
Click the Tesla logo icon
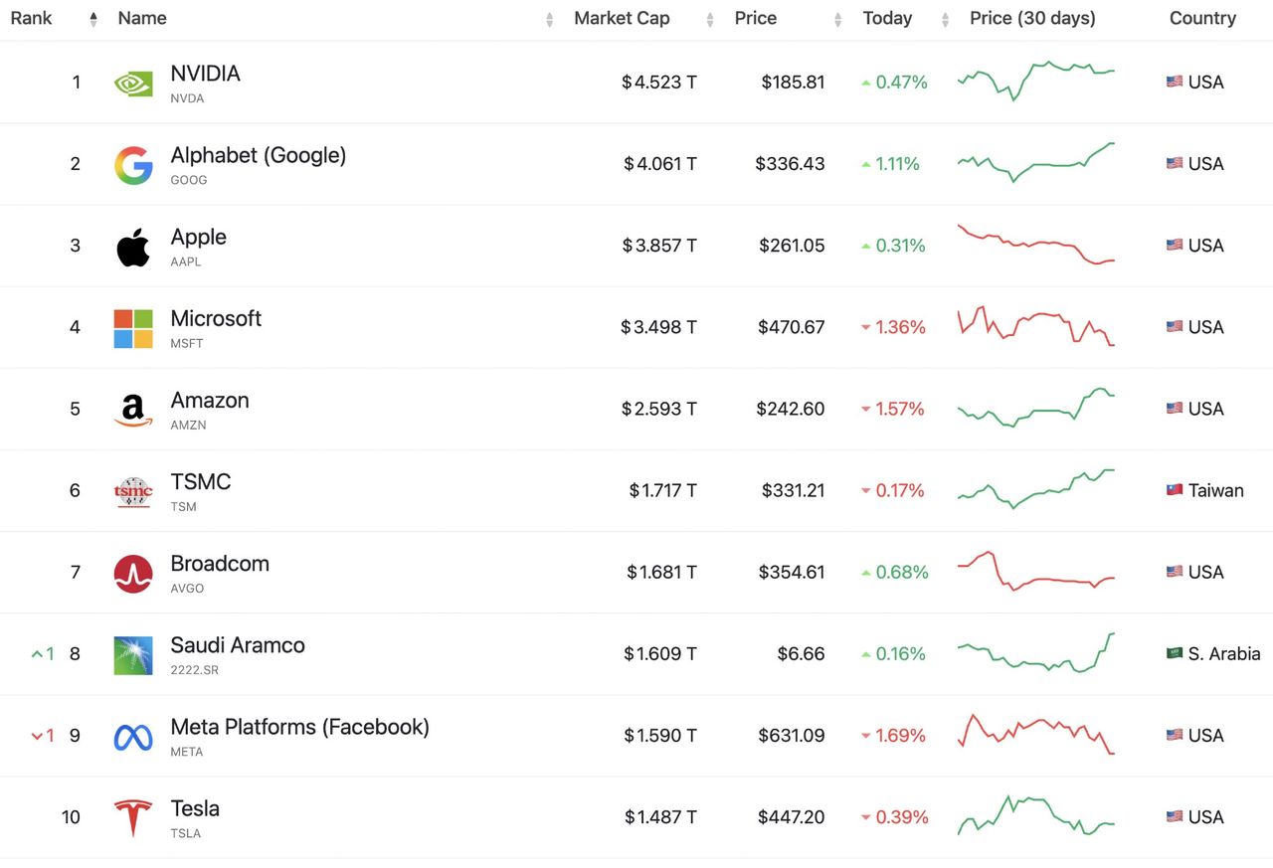click(133, 818)
